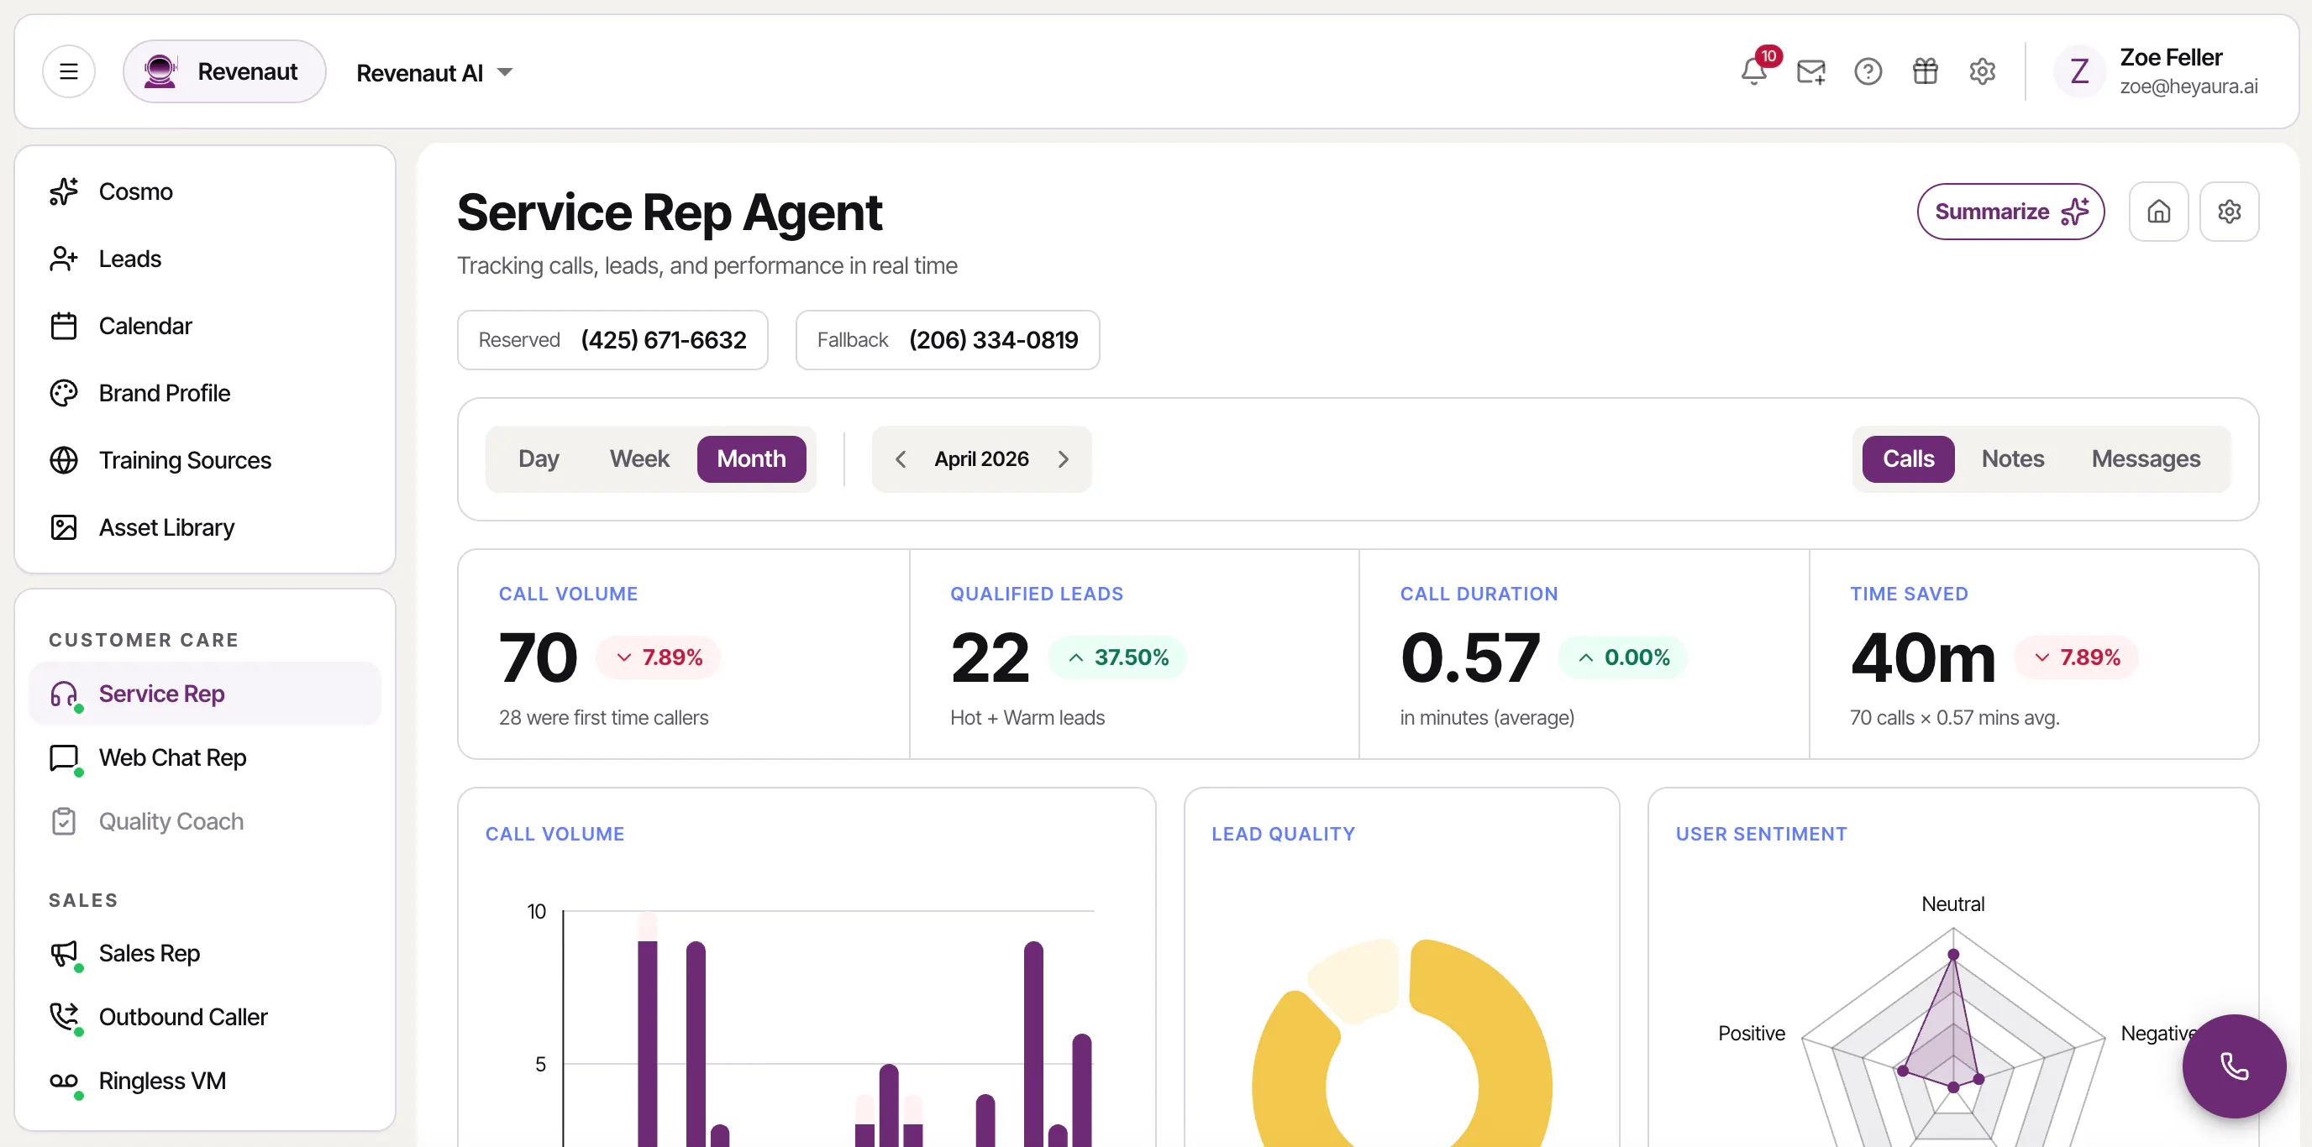2312x1147 pixels.
Task: Click the Outbound Caller phone icon
Action: [x=64, y=1016]
